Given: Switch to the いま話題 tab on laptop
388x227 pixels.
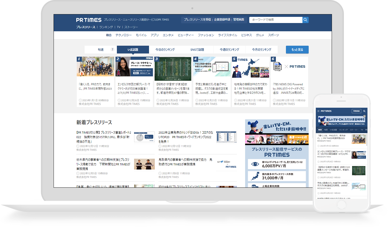Looking at the screenshot, I should tap(133, 50).
